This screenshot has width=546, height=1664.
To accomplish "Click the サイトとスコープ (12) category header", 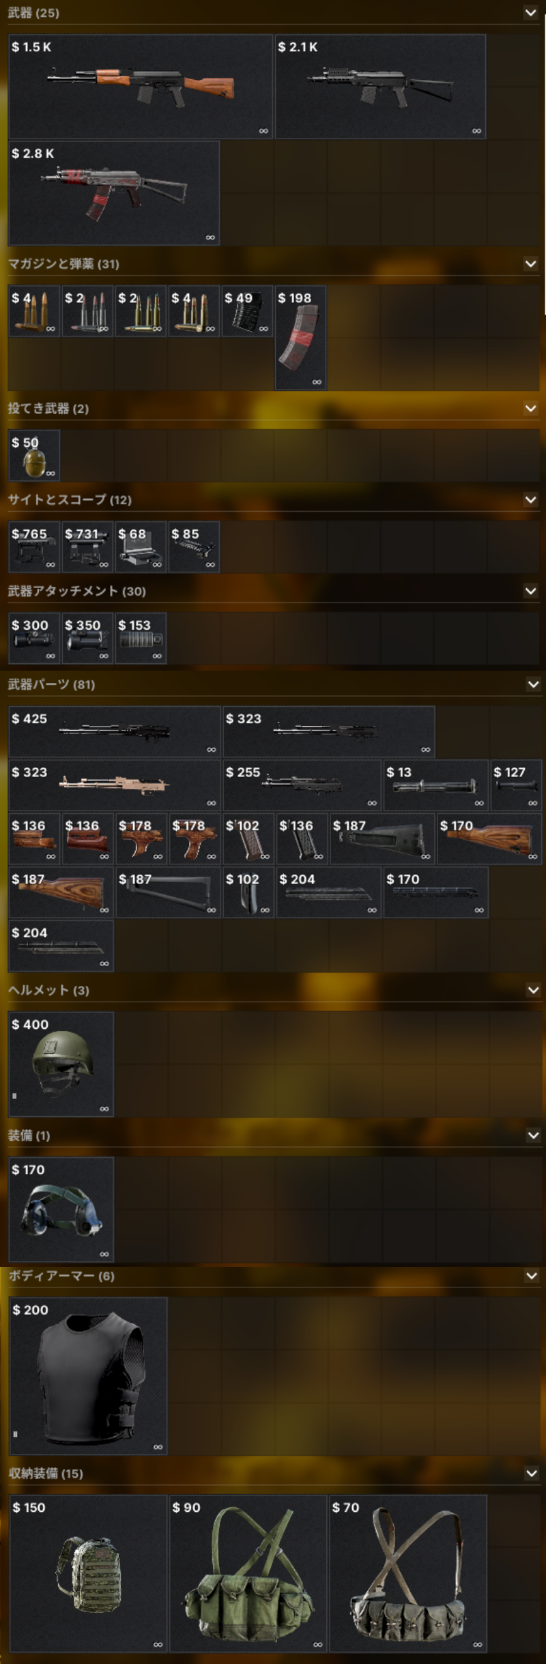I will click(70, 500).
